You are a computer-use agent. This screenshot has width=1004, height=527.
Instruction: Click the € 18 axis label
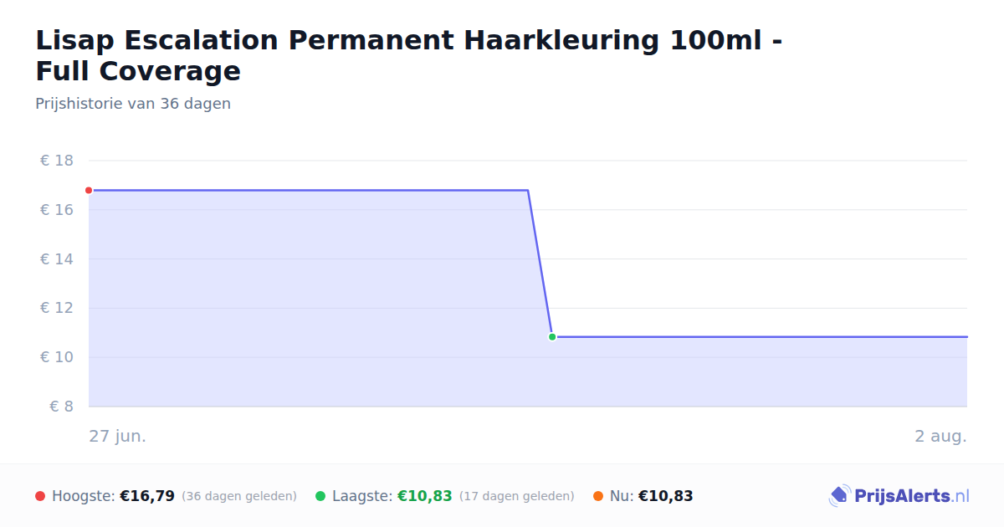pos(57,161)
